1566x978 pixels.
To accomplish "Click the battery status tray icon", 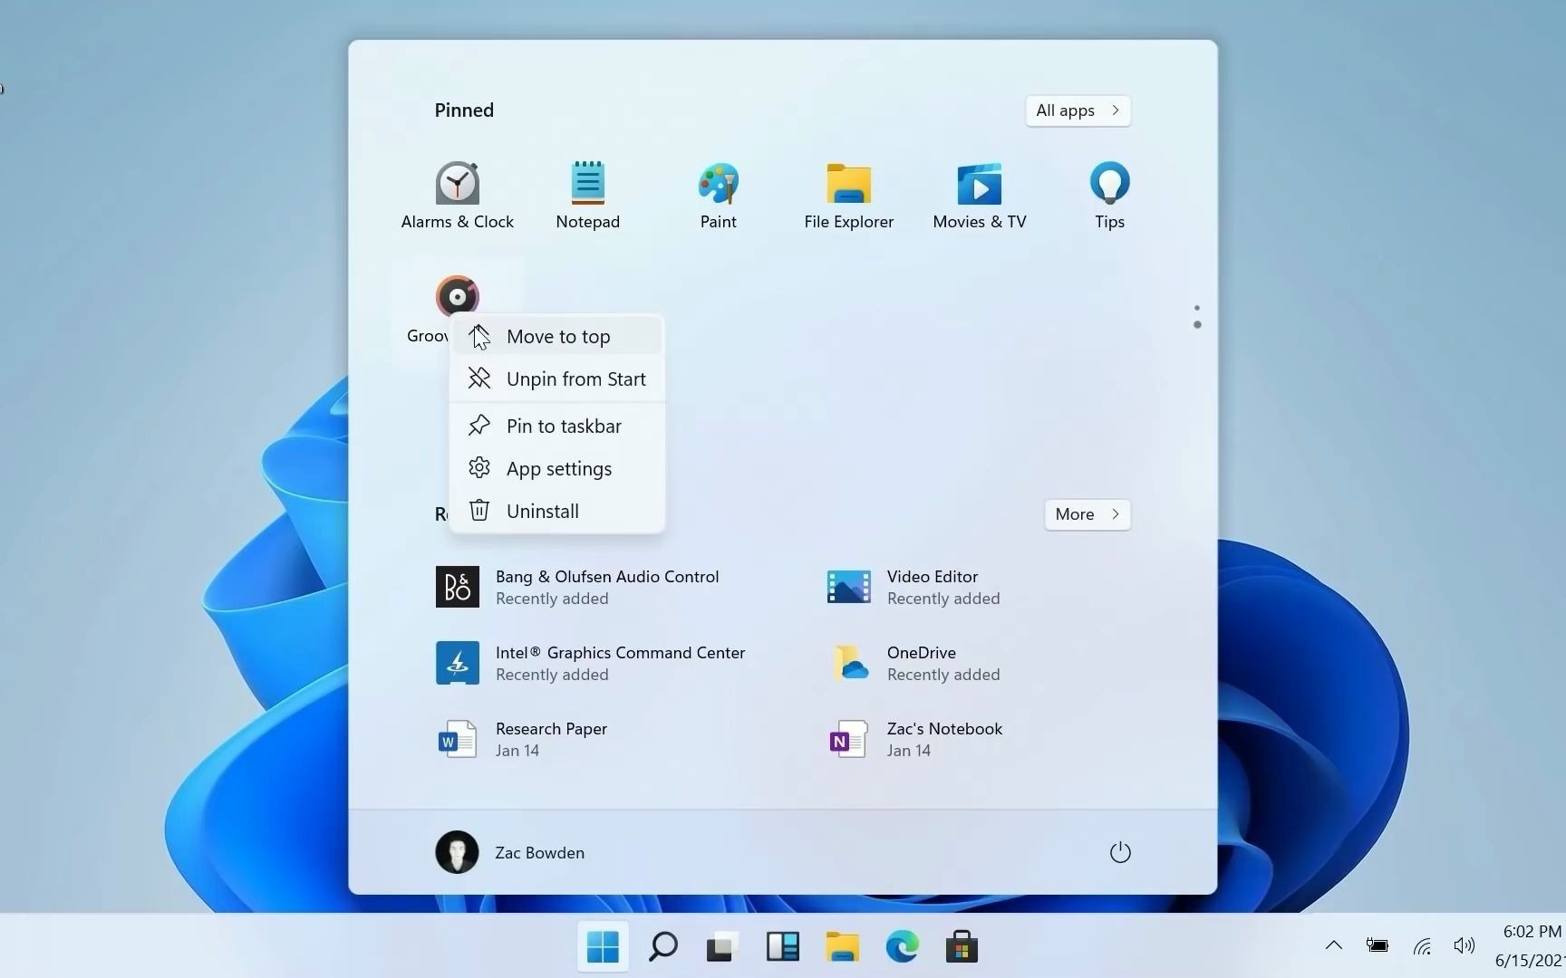I will pyautogui.click(x=1377, y=945).
